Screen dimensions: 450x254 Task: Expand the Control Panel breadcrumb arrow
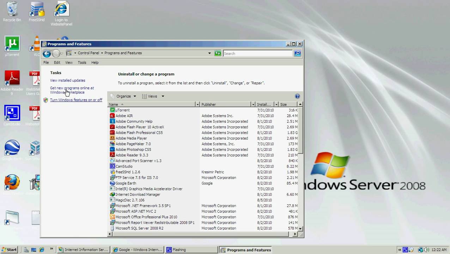(102, 53)
